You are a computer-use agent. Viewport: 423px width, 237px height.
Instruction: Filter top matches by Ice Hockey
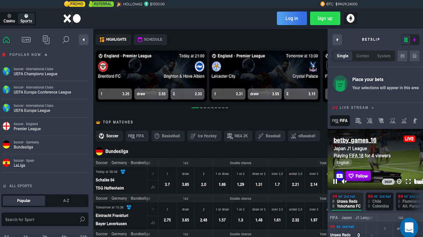pyautogui.click(x=204, y=136)
